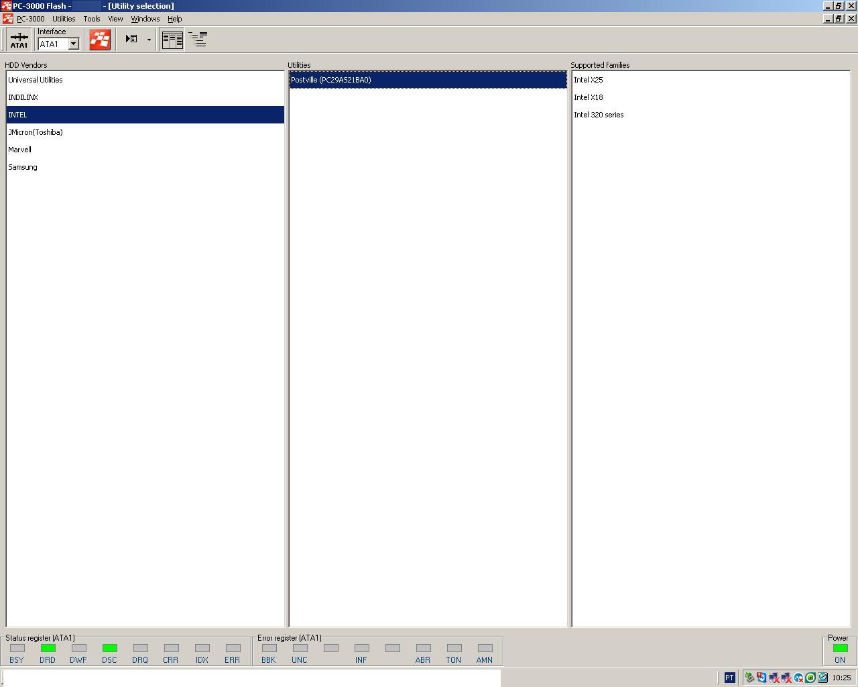Viewport: 858px width, 687px height.
Task: Minimize the inner Utility selection window
Action: click(828, 19)
